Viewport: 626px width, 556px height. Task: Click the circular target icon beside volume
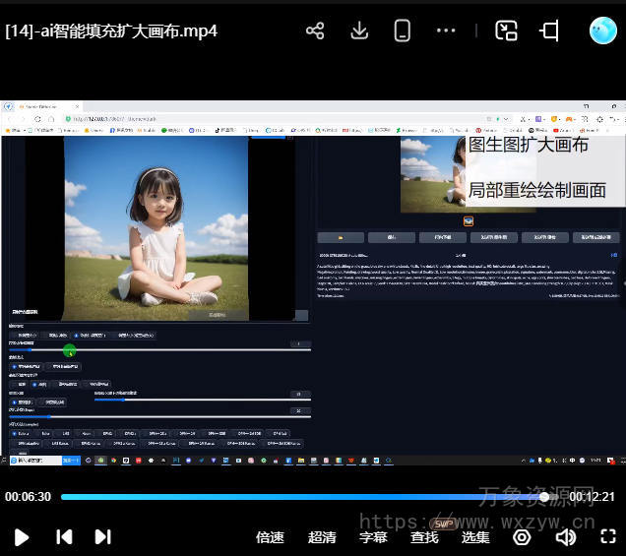tap(522, 536)
